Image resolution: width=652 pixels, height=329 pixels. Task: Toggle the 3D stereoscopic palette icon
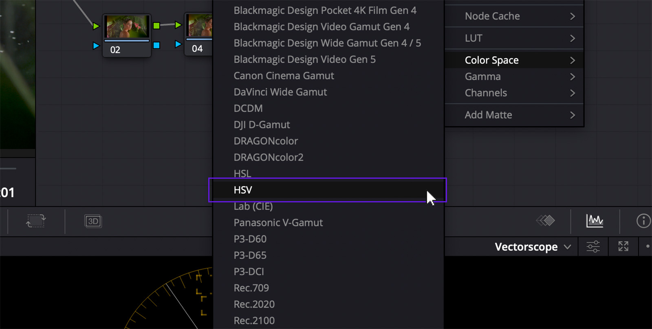pos(93,221)
